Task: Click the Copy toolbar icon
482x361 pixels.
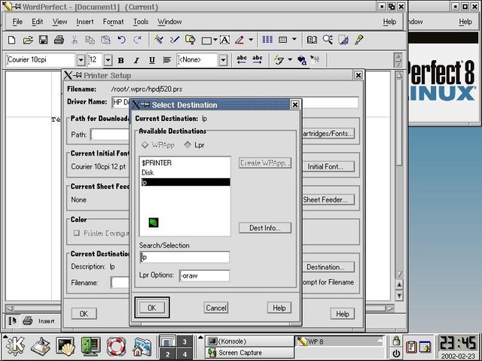Action: pos(90,40)
